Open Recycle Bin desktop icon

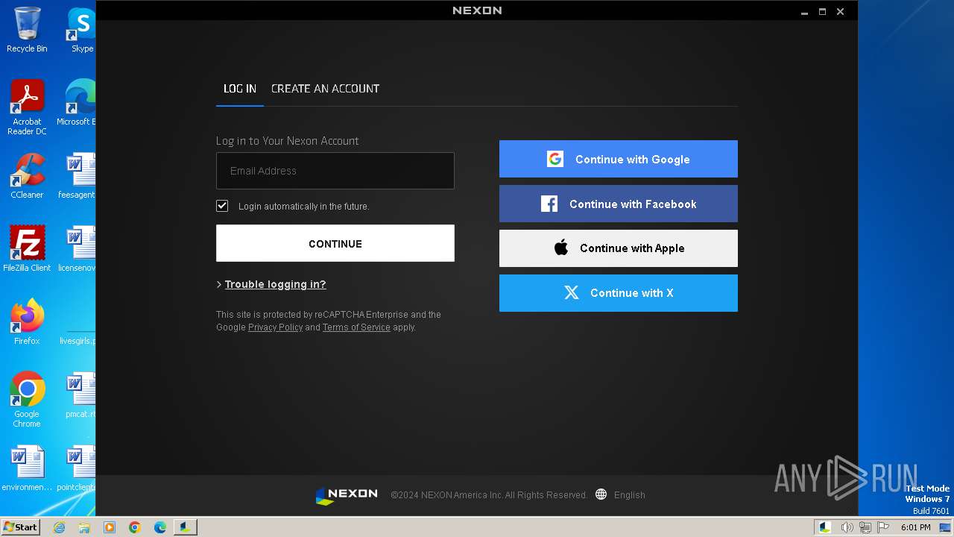(x=27, y=30)
